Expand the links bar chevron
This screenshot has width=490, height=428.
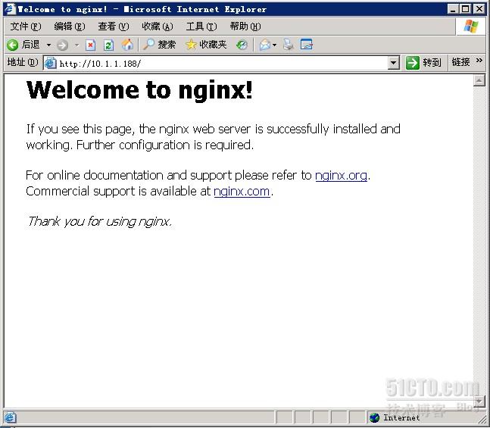coord(479,61)
